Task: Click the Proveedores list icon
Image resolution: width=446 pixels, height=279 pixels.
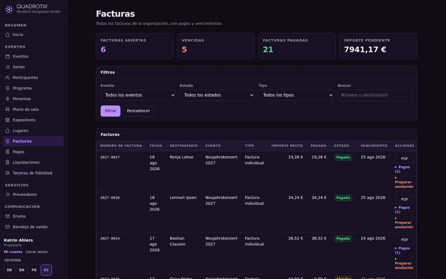Action: pos(8,194)
